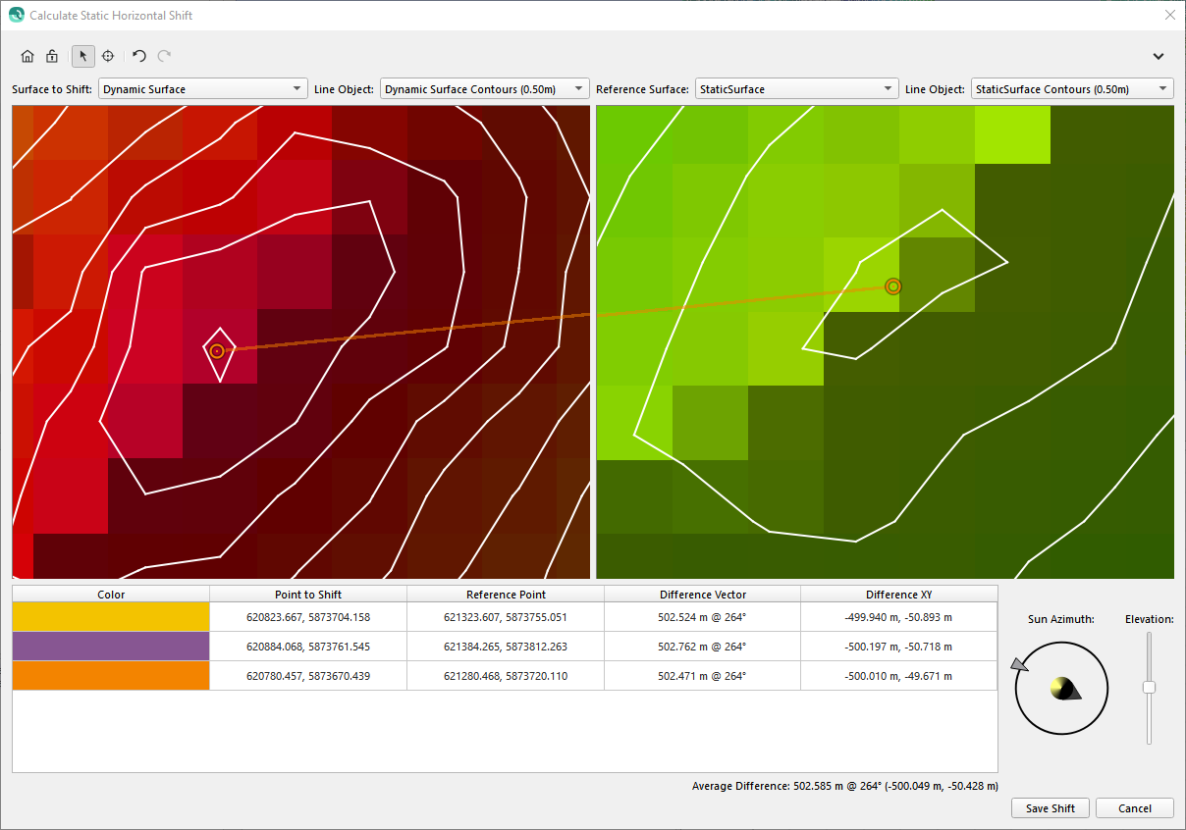The height and width of the screenshot is (830, 1186).
Task: Open the Reference Surface dropdown
Action: pos(796,89)
